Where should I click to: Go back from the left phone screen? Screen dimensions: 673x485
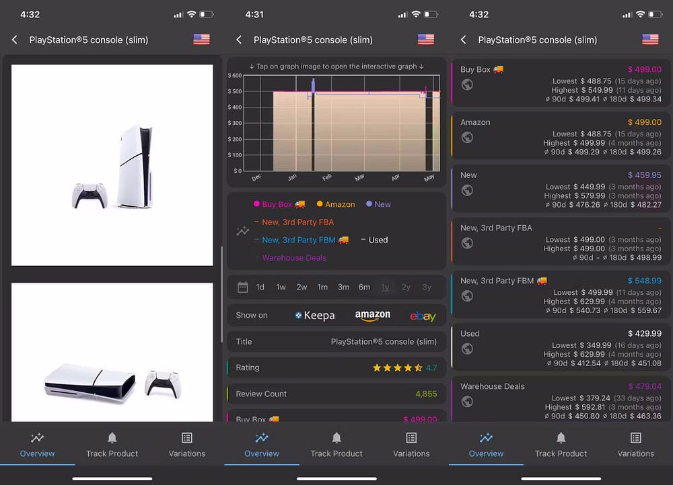pyautogui.click(x=15, y=40)
